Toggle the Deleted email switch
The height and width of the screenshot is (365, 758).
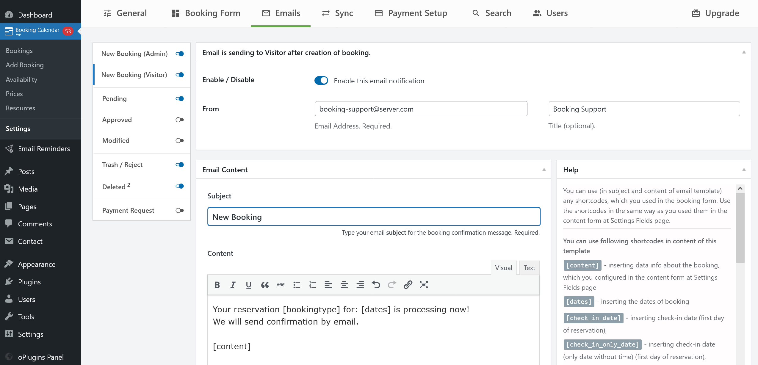click(180, 186)
